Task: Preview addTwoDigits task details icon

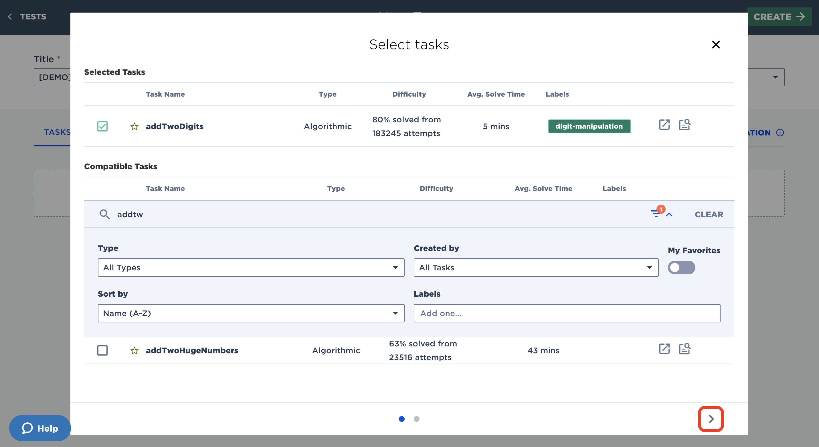Action: click(685, 125)
